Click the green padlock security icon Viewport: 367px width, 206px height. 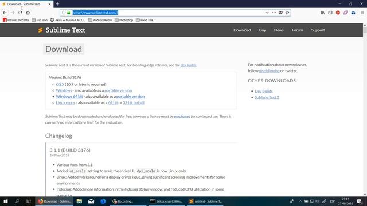click(69, 13)
